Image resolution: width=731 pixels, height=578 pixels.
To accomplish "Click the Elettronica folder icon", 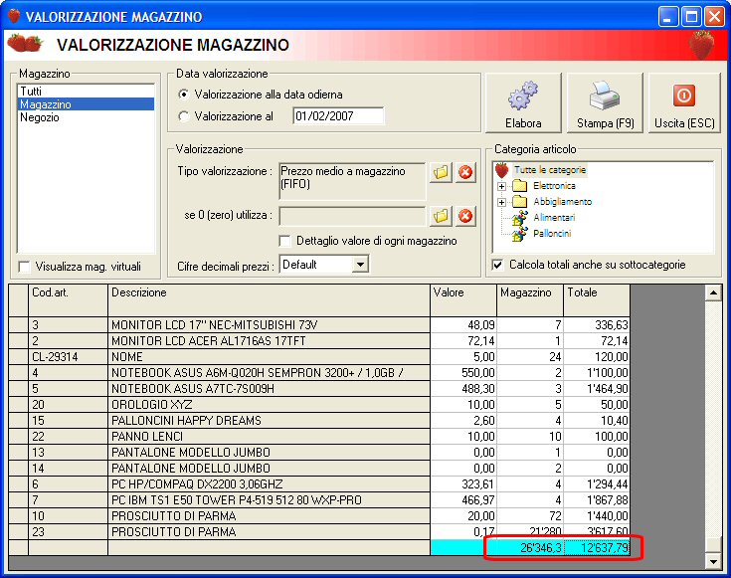I will click(519, 186).
